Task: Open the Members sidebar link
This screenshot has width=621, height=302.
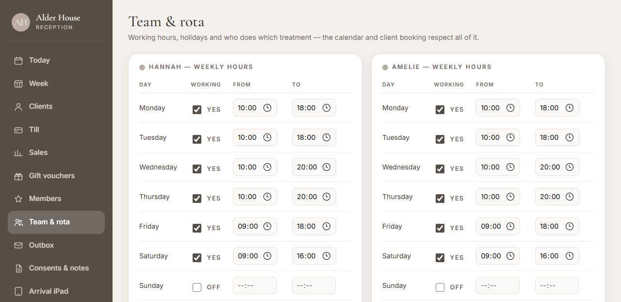Action: point(56,199)
